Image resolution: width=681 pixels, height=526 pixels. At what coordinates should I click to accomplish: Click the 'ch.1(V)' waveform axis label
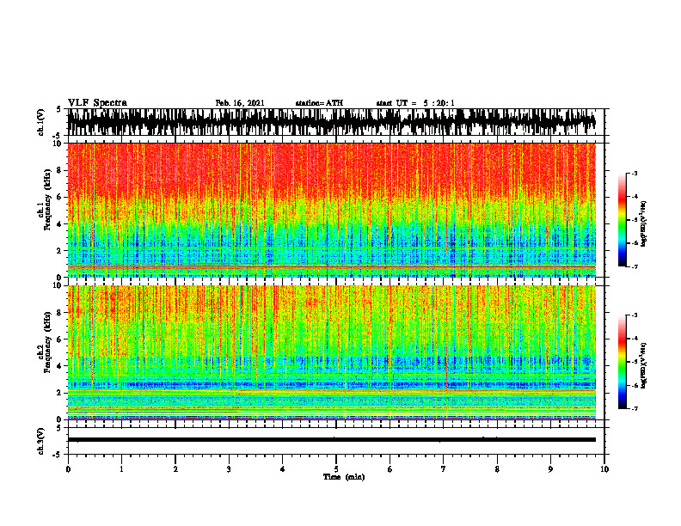[x=41, y=122]
